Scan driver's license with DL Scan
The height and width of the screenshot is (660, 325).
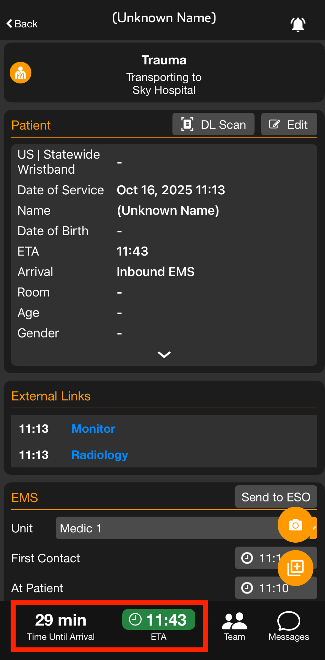point(213,124)
